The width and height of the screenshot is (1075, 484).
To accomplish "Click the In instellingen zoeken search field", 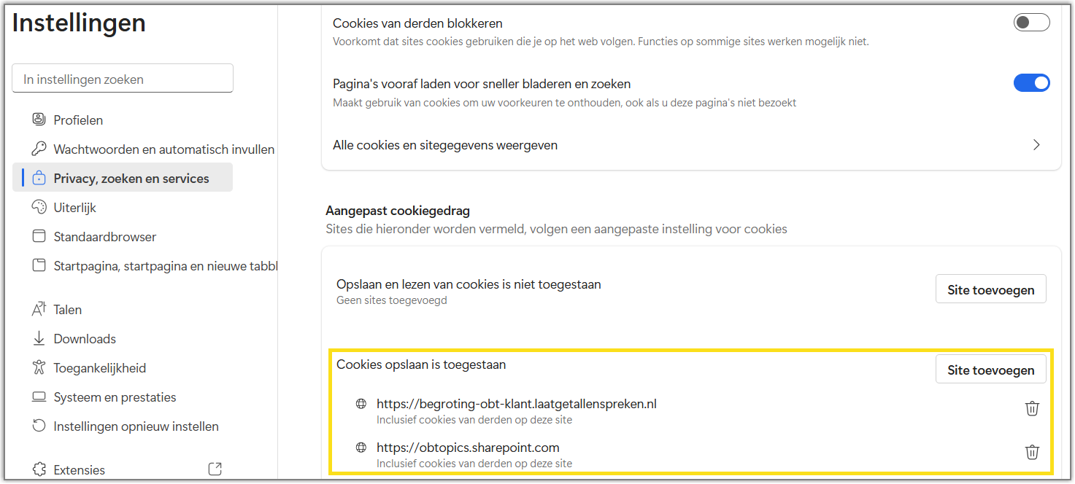I will click(x=123, y=79).
